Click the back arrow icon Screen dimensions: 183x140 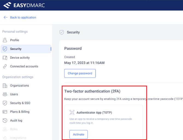click(x=6, y=17)
